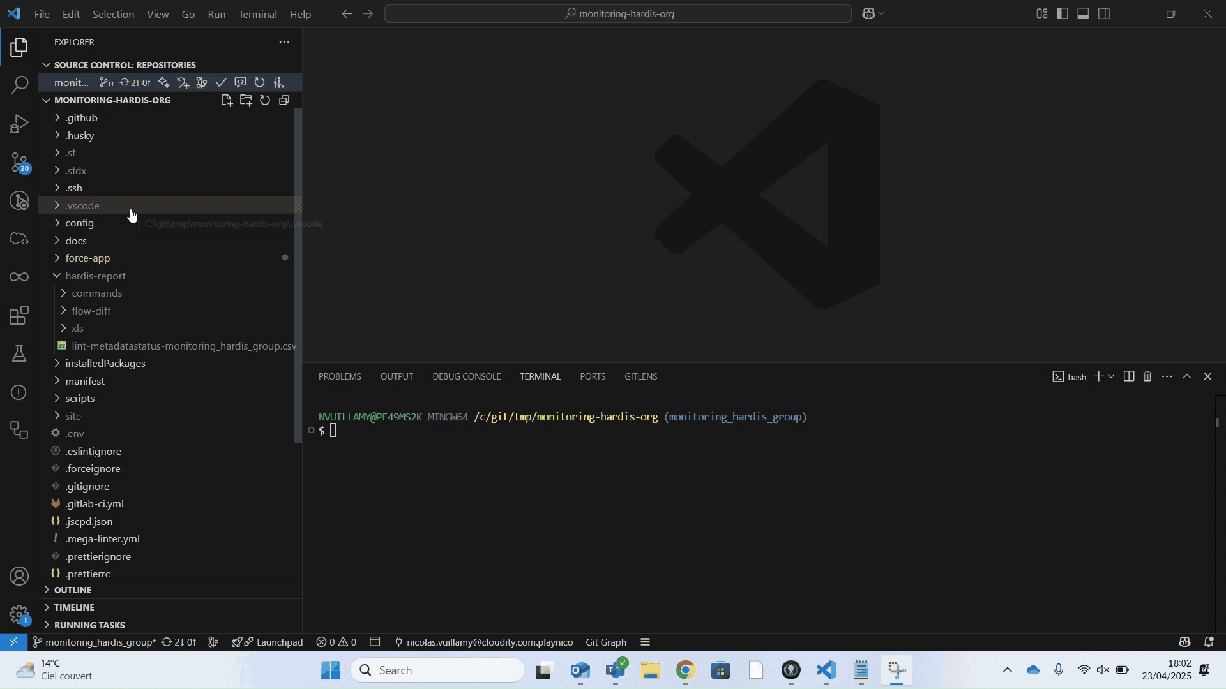Viewport: 1226px width, 689px height.
Task: Switch to PORTS panel tab
Action: 593,376
